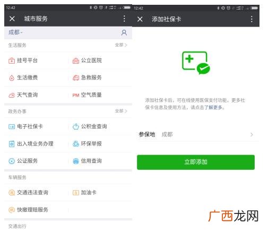The image size is (277, 231).
Task: Open 环保举报 service label
Action: tap(91, 144)
